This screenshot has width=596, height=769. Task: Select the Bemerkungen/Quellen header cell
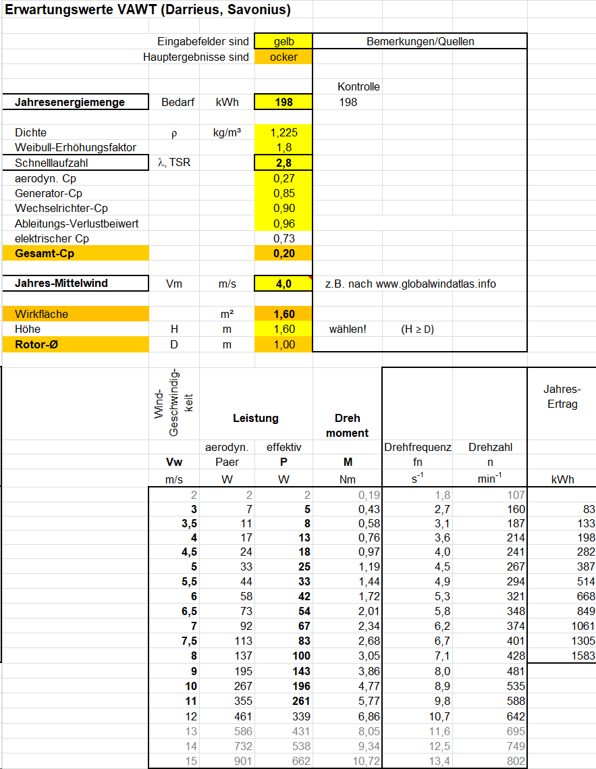pyautogui.click(x=420, y=42)
